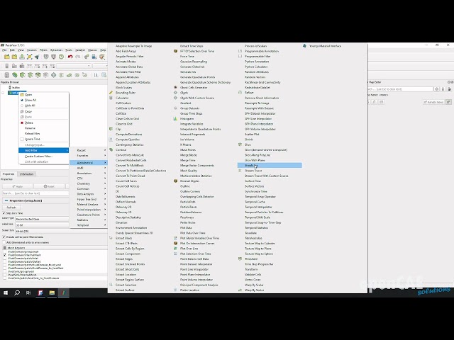Open the Case Type dropdown
This screenshot has height=340, width=454.
click(42, 219)
